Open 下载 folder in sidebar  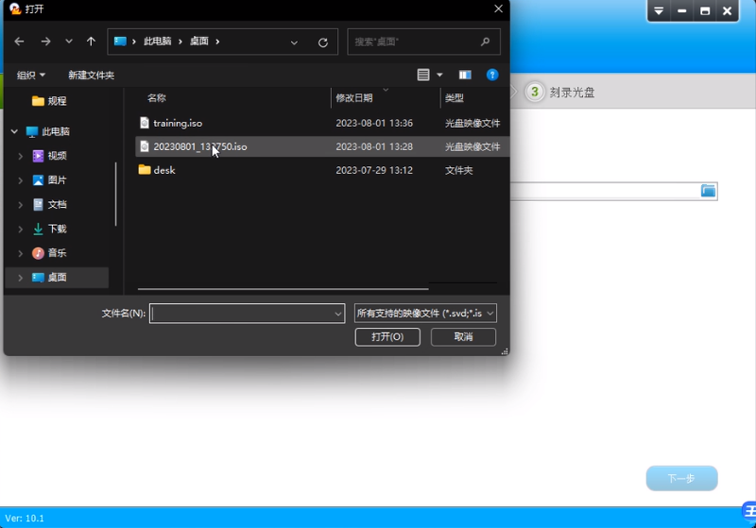click(50, 229)
